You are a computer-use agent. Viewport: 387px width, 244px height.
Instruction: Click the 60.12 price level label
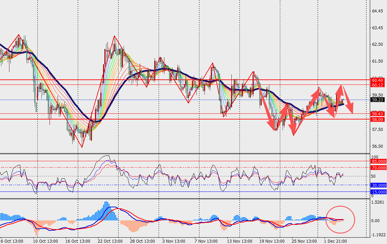[377, 85]
